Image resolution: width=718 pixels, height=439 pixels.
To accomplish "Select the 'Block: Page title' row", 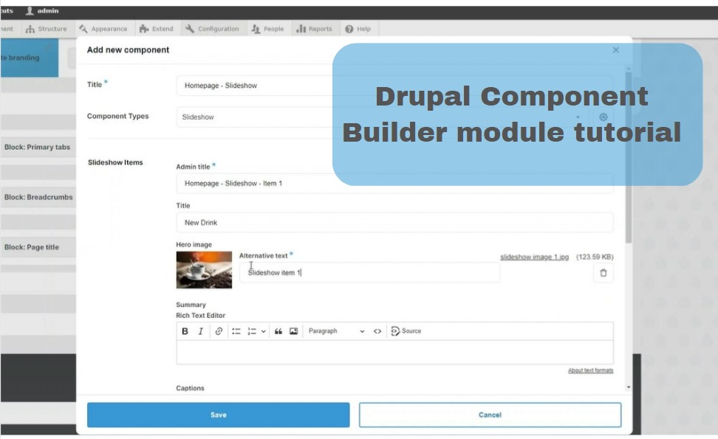I will coord(38,247).
